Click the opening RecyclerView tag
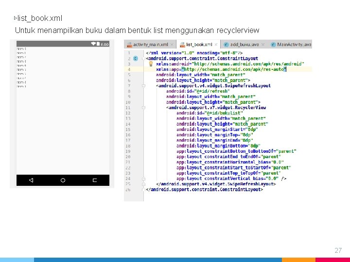The width and height of the screenshot is (350, 262). [216, 108]
